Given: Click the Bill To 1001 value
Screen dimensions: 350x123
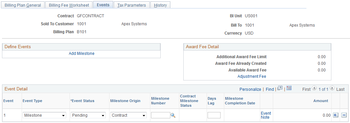Looking at the screenshot, I should pos(250,25).
